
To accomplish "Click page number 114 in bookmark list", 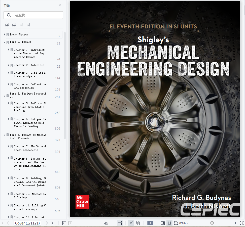I will click(57, 78).
